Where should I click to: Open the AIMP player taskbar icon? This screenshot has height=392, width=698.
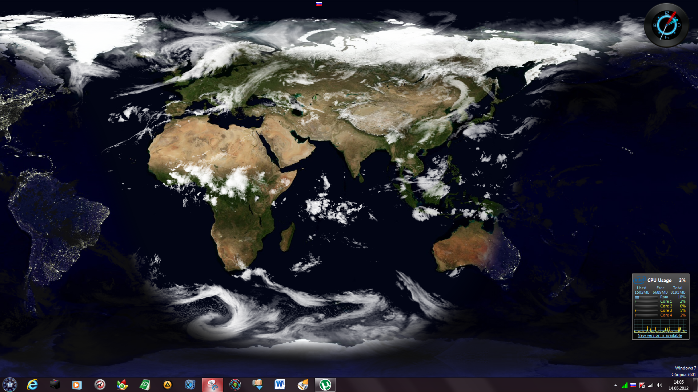pos(167,385)
